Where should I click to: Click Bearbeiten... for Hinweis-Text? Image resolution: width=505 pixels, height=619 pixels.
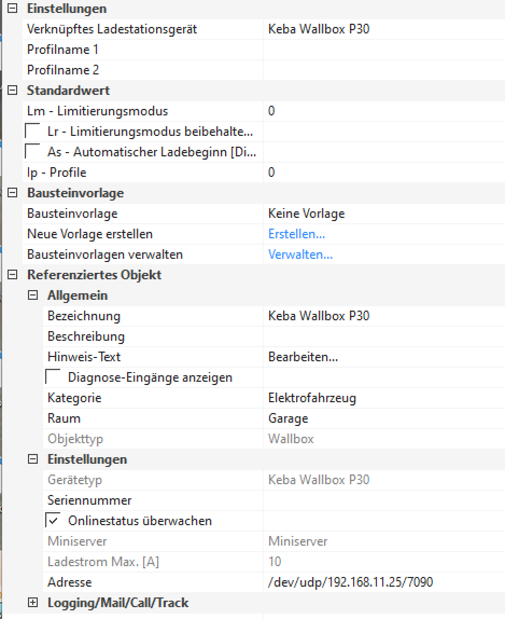pos(303,357)
